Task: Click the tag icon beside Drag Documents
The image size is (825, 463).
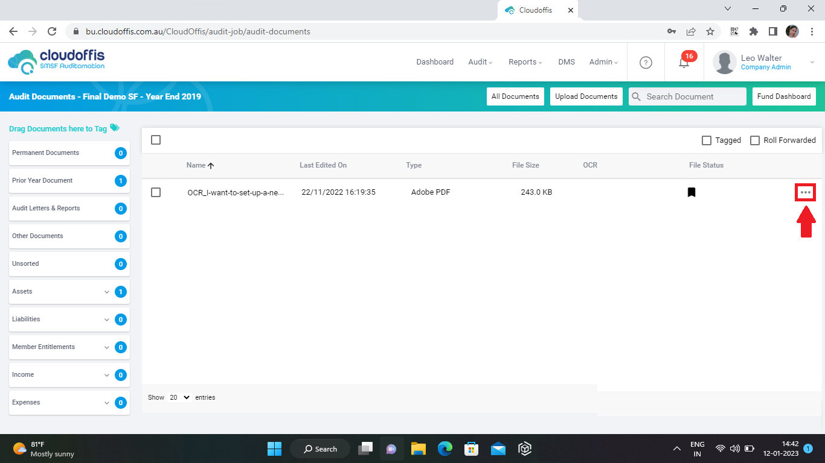Action: 115,128
